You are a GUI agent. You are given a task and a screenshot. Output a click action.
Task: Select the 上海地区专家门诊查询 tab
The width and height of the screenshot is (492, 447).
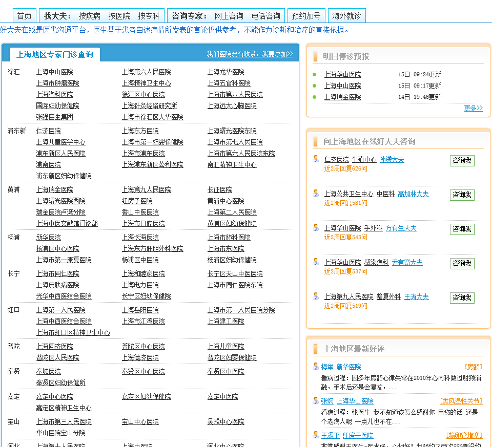pyautogui.click(x=55, y=55)
